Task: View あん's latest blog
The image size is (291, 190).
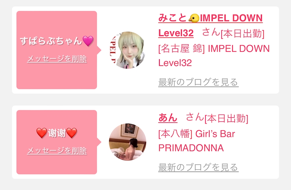Action: pos(198,167)
